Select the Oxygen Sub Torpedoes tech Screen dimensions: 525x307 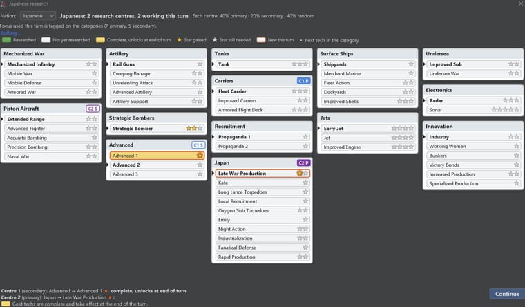[262, 210]
